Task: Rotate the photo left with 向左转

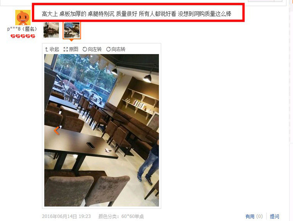Action: click(92, 49)
